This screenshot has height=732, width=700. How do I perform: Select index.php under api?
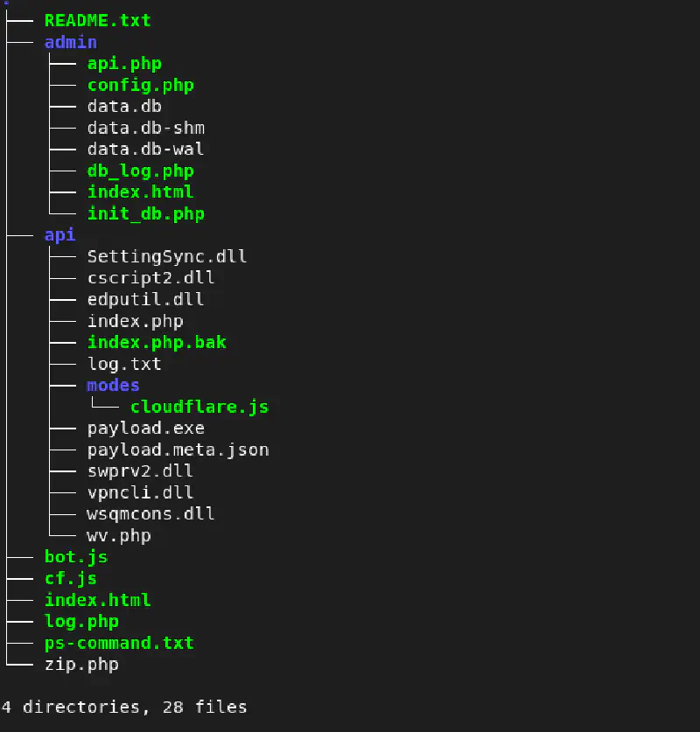(x=136, y=321)
